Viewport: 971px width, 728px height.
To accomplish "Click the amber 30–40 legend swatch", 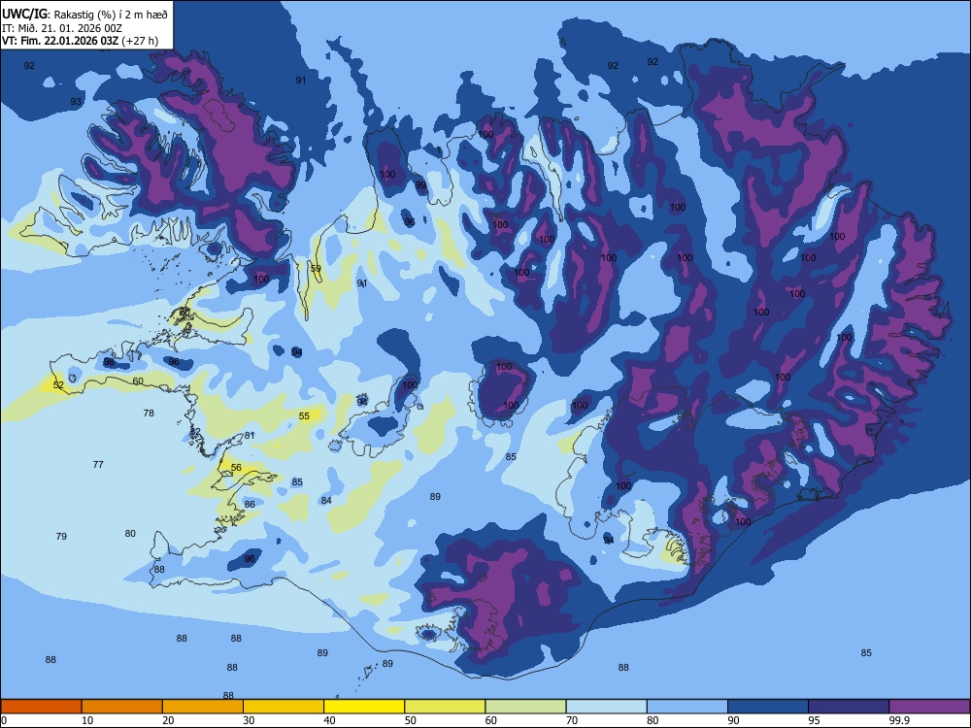I will (x=284, y=707).
